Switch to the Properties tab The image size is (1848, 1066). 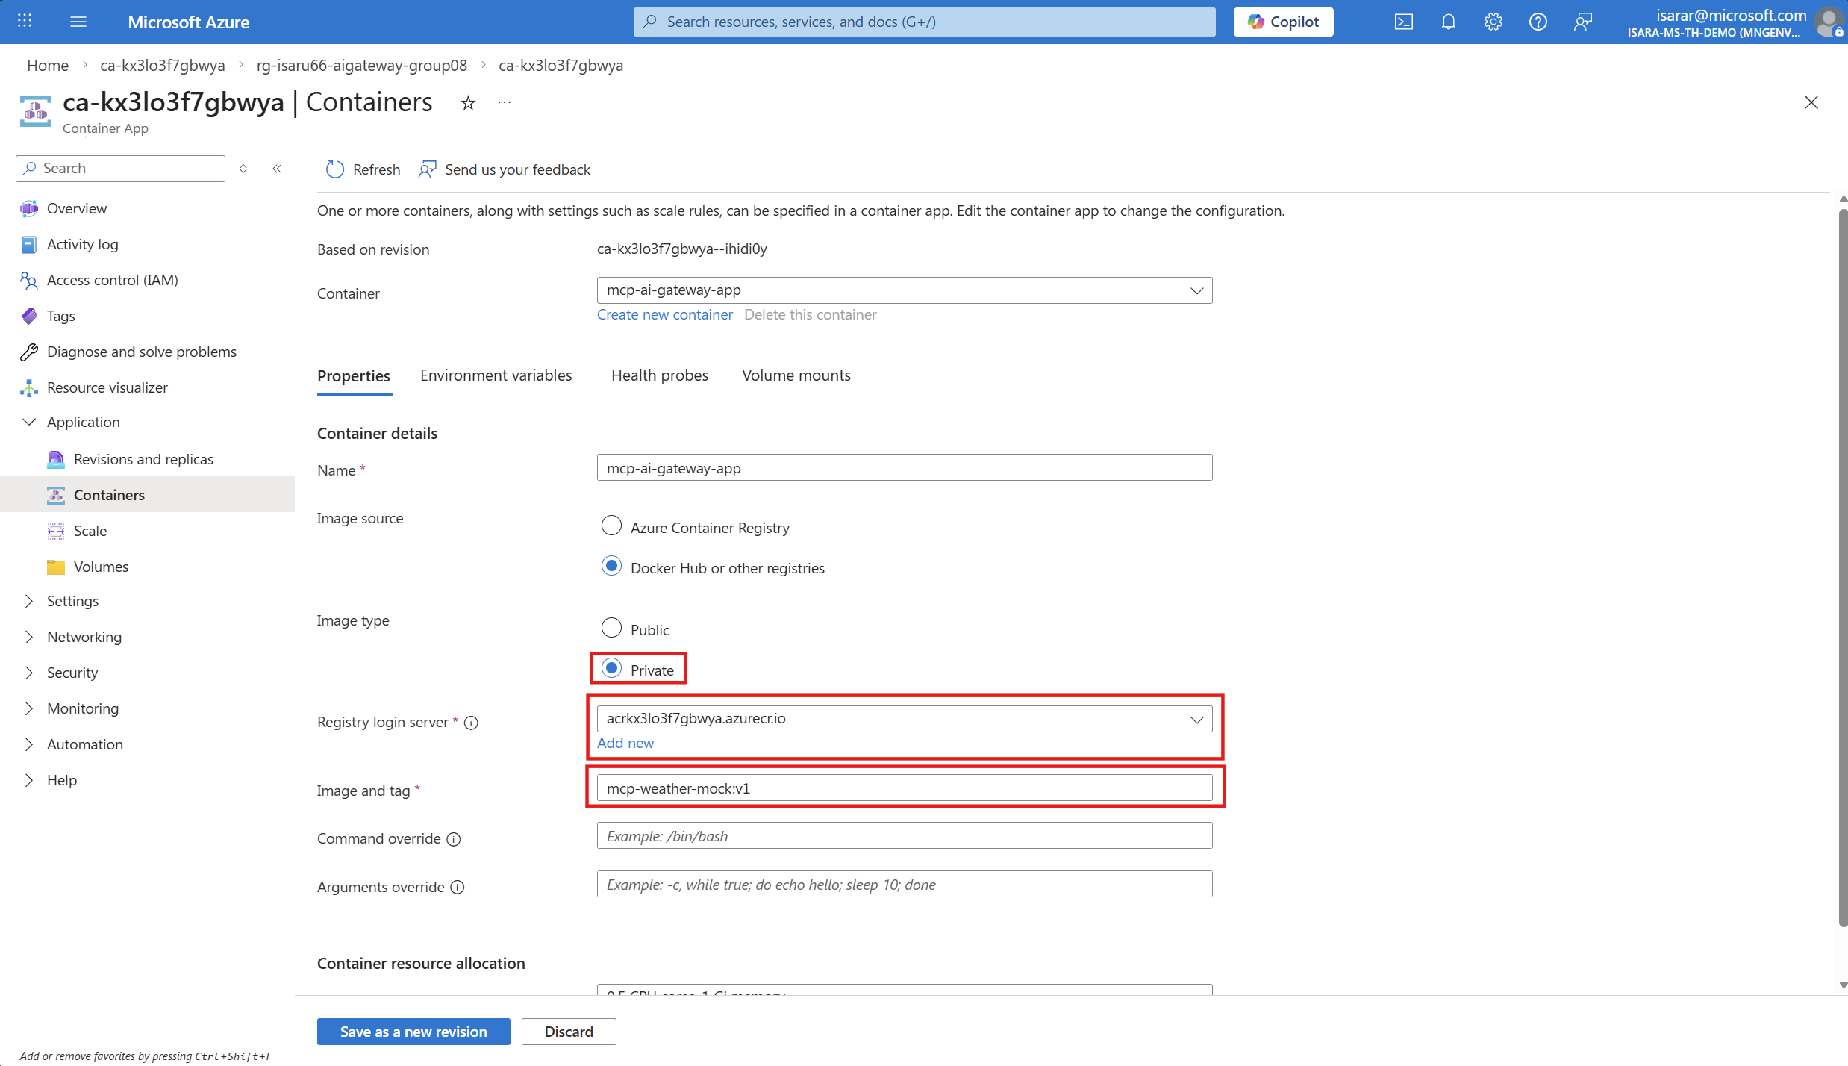coord(354,375)
